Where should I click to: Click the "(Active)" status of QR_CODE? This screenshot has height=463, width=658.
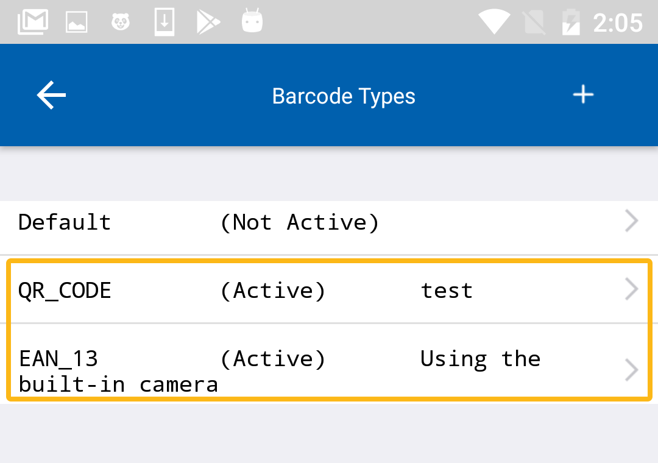(273, 291)
